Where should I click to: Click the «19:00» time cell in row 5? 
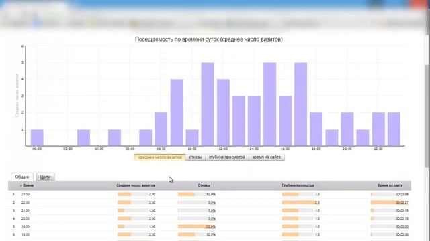pyautogui.click(x=26, y=226)
